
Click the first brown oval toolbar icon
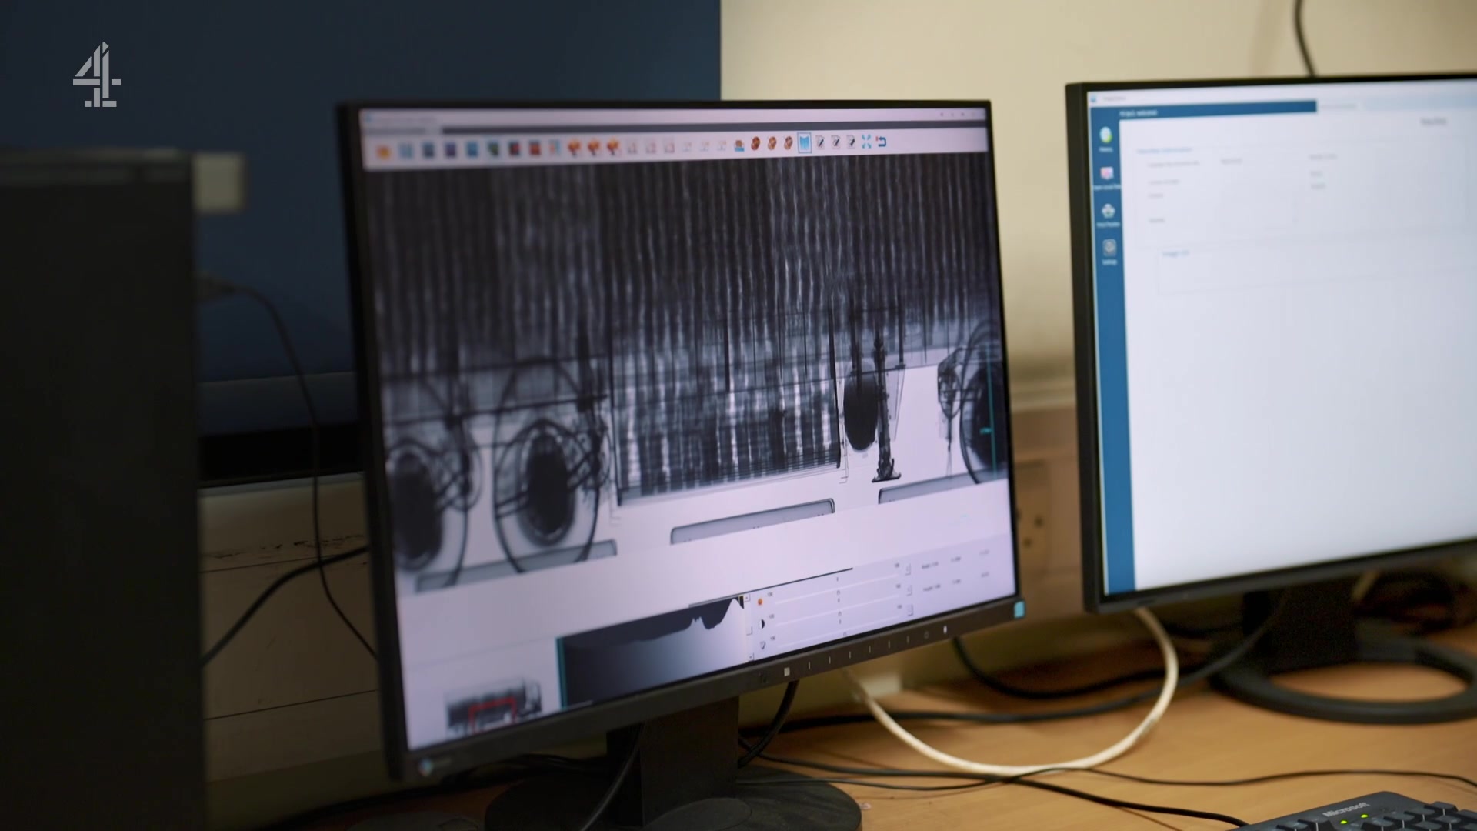(x=756, y=143)
